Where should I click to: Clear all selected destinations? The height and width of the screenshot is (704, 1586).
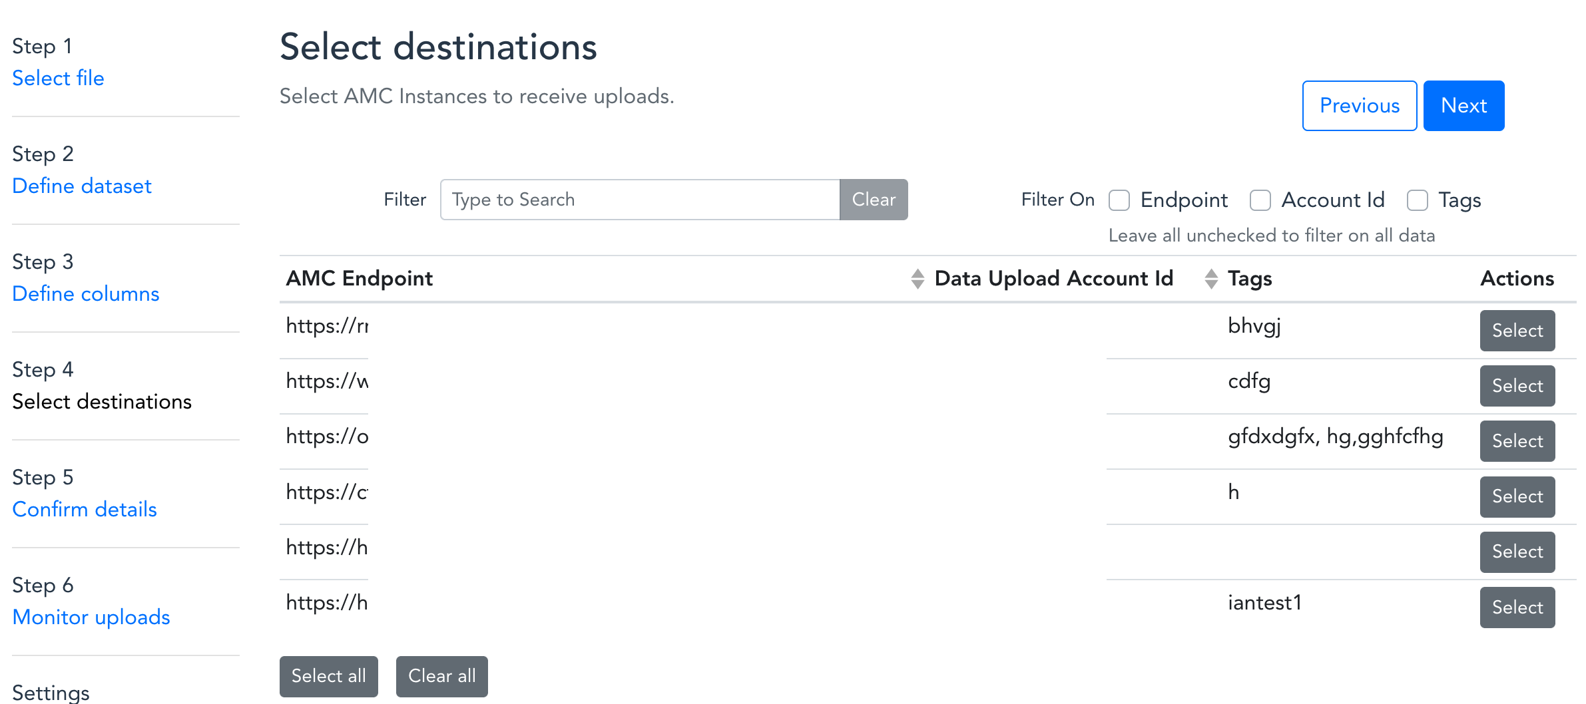pos(441,676)
